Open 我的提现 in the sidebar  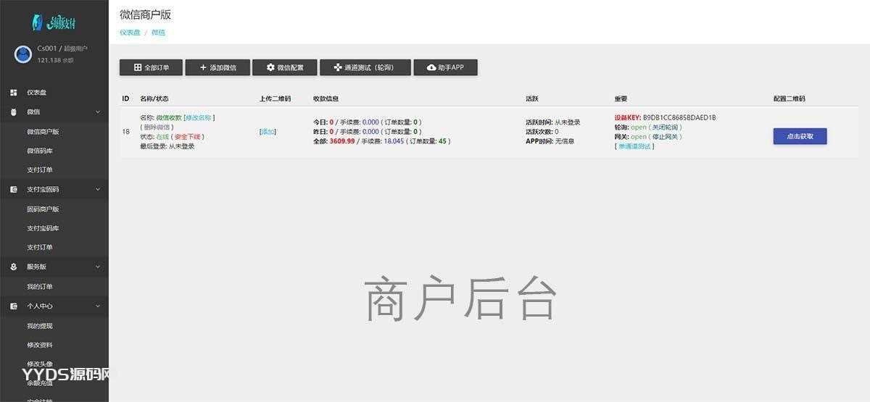39,326
